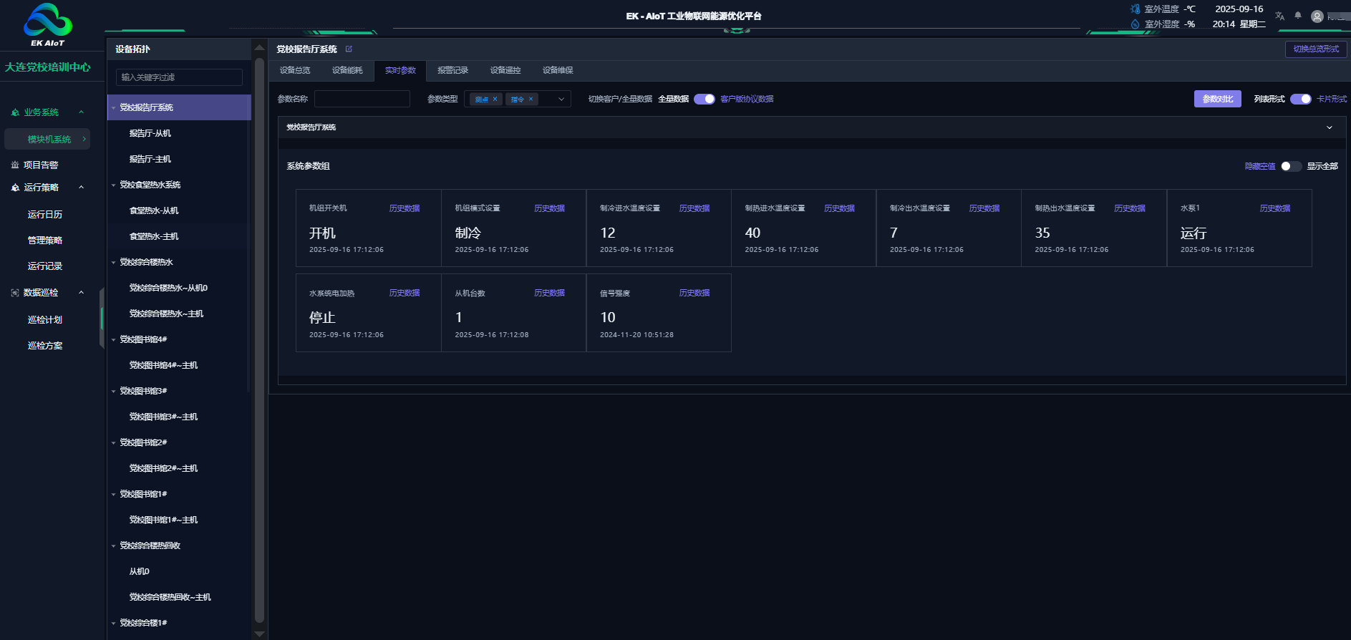1351x640 pixels.
Task: Toggle 全量数据 / 客户版协议数据 switch
Action: point(704,100)
